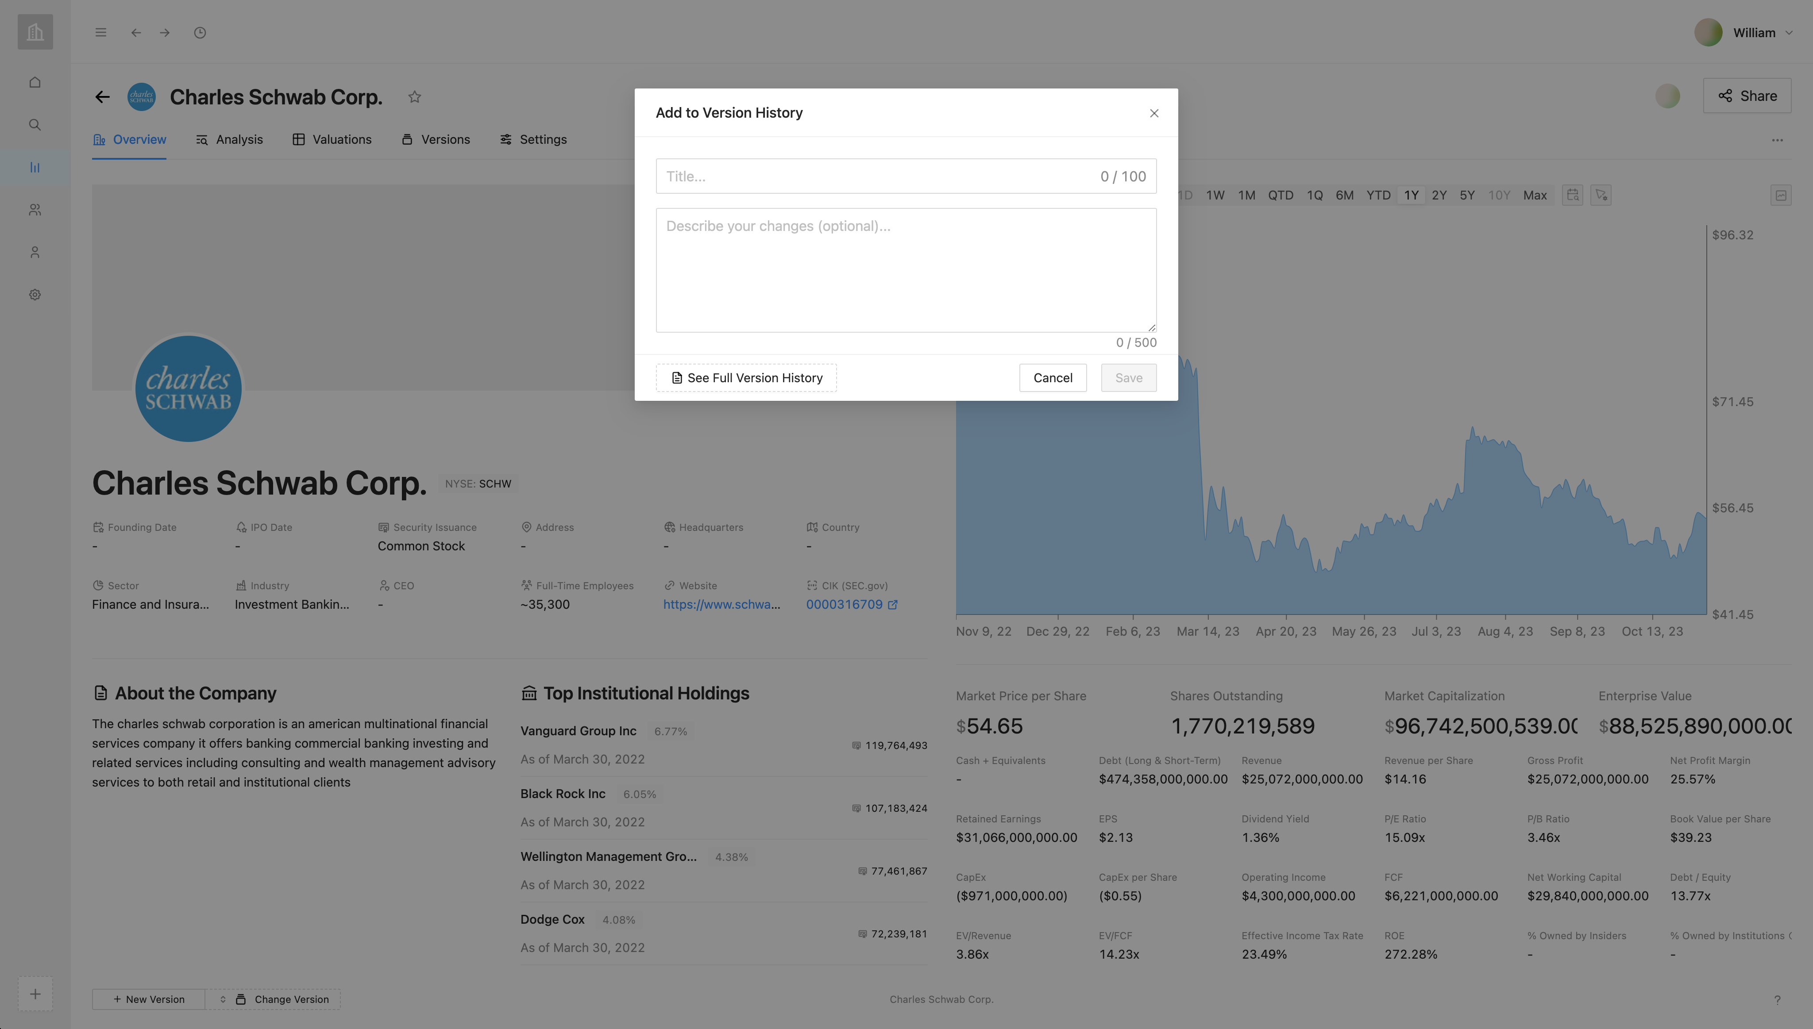1813x1029 pixels.
Task: Open the calendar date range icon
Action: (x=1573, y=195)
